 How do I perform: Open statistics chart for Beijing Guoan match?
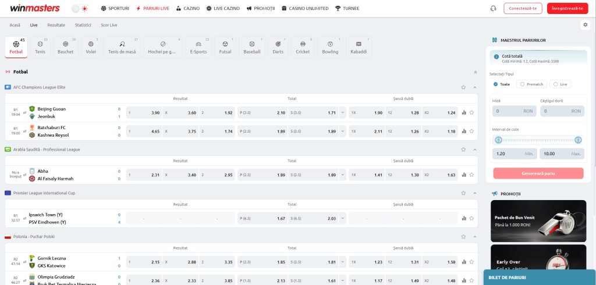464,112
